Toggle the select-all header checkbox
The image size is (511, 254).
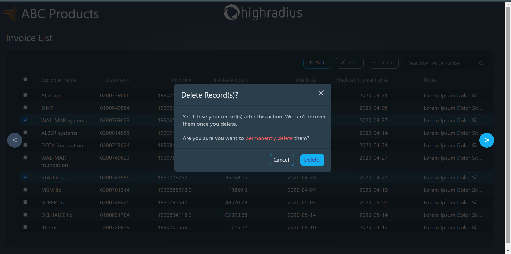pyautogui.click(x=25, y=79)
